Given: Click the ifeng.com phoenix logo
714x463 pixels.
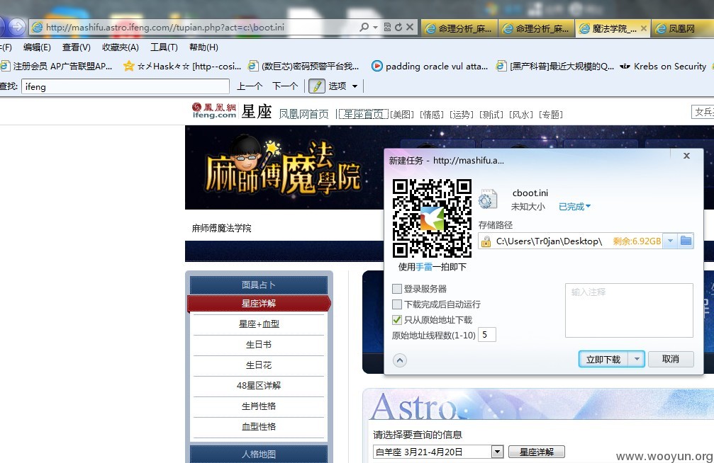Looking at the screenshot, I should pos(213,110).
